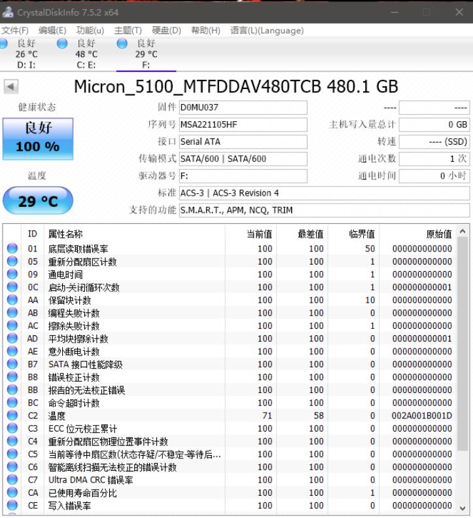Click the SMART list vertical scrollbar thumb
This screenshot has height=518, width=473.
click(463, 344)
